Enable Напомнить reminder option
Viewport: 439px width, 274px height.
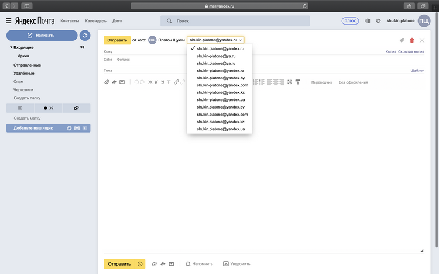click(x=199, y=264)
